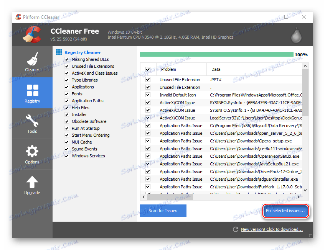Select the SYSINFO.SysInfo.1 data cell
Image resolution: width=325 pixels, height=250 pixels.
coord(256,110)
